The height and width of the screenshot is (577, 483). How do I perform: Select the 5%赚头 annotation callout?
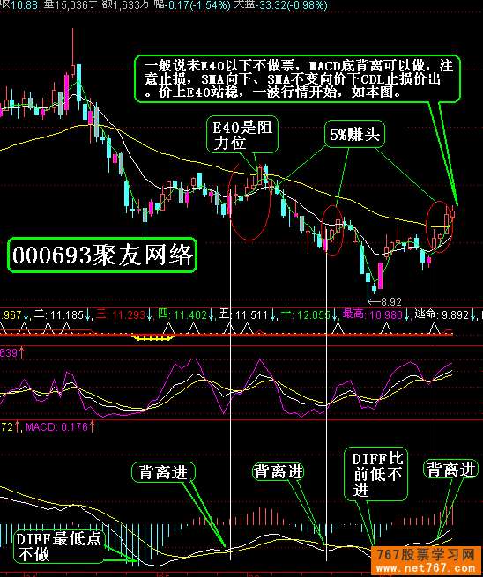(x=354, y=134)
